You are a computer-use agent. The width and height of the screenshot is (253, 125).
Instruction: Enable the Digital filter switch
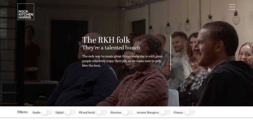[70, 113]
